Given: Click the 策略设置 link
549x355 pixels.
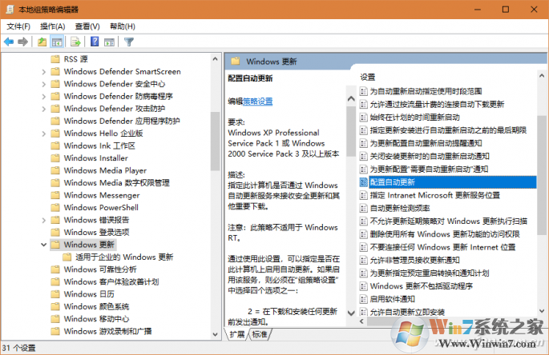Looking at the screenshot, I should 258,102.
